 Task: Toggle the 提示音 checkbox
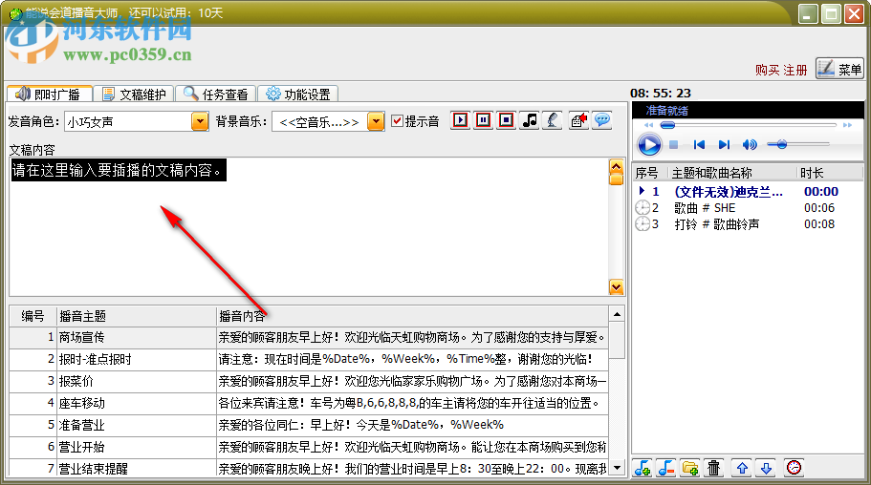pos(397,121)
